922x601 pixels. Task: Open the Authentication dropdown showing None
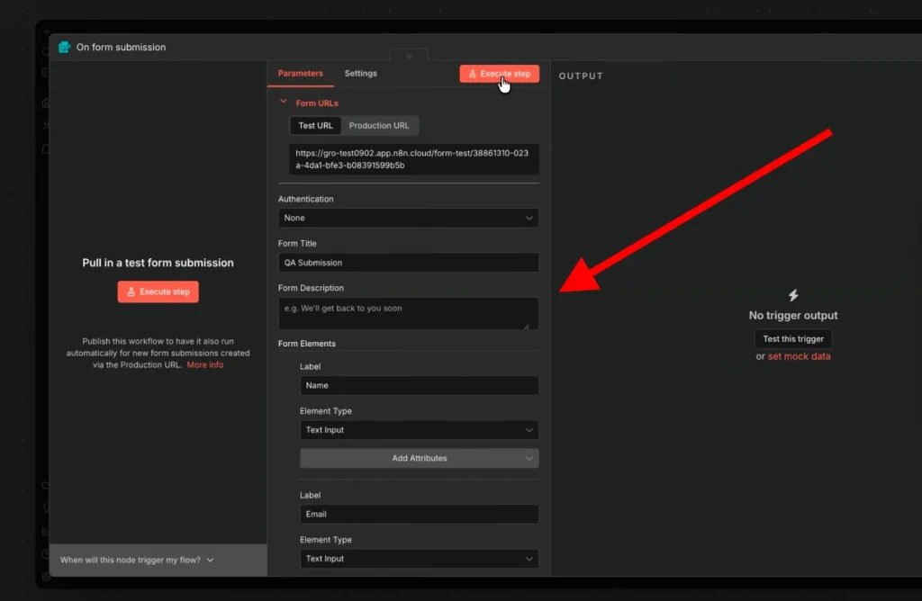point(408,218)
